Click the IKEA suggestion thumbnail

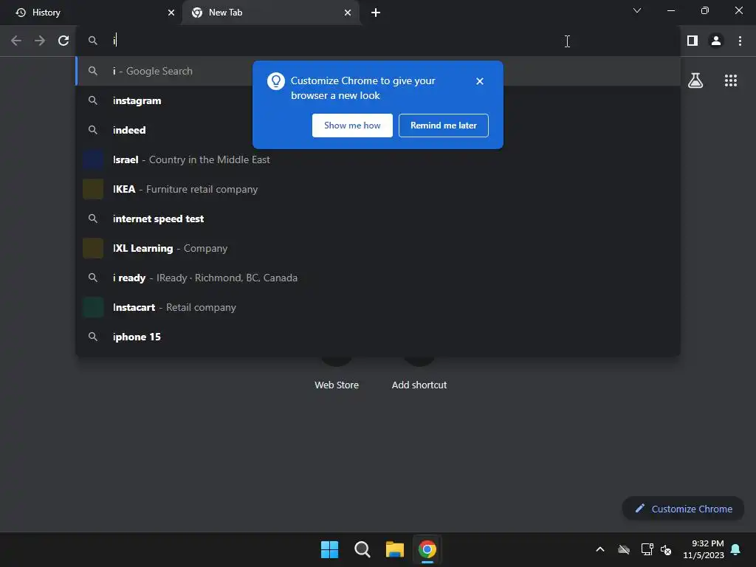[93, 189]
